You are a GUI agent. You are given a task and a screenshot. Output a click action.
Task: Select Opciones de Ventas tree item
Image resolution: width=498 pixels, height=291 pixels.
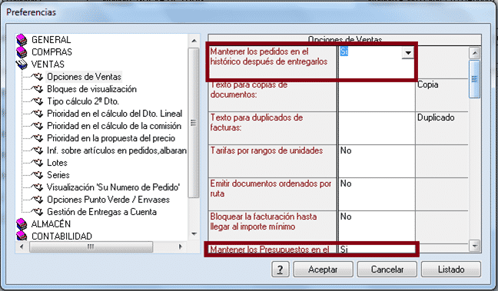[85, 77]
